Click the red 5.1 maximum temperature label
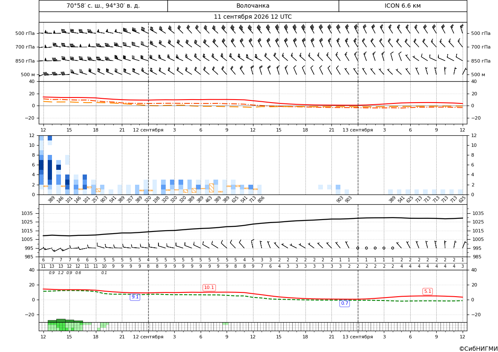 click(x=427, y=292)
